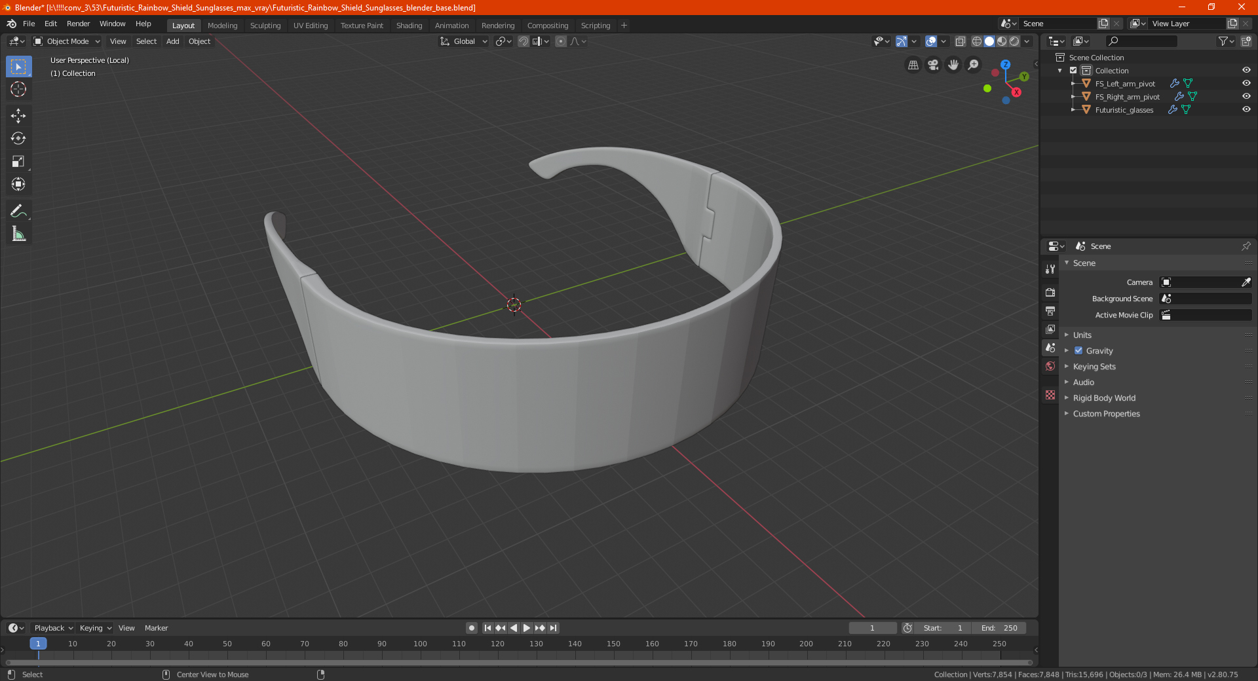Screen dimensions: 1258x681
Task: Click the End frame 250 field
Action: click(999, 628)
